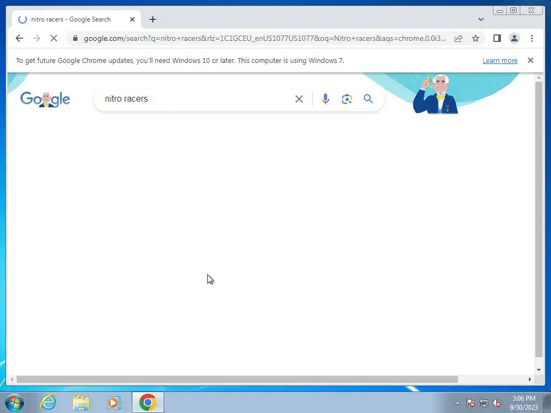View site info via padlock icon
The height and width of the screenshot is (413, 551).
pos(75,38)
